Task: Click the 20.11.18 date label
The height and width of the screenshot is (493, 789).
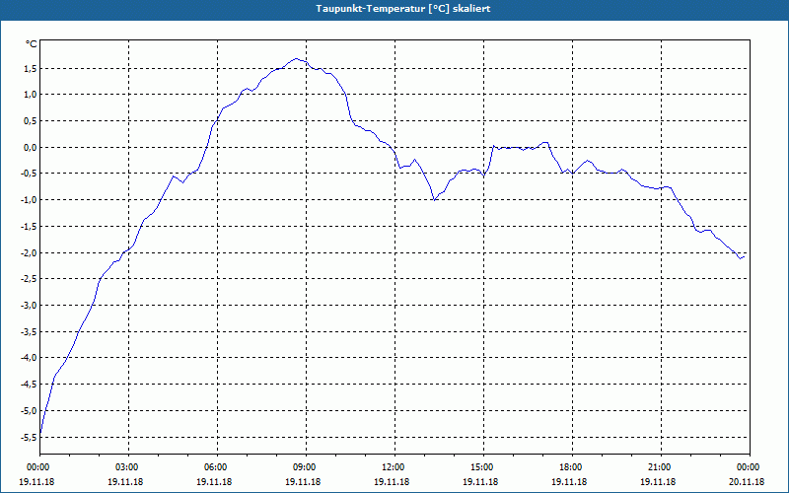Action: (x=747, y=482)
